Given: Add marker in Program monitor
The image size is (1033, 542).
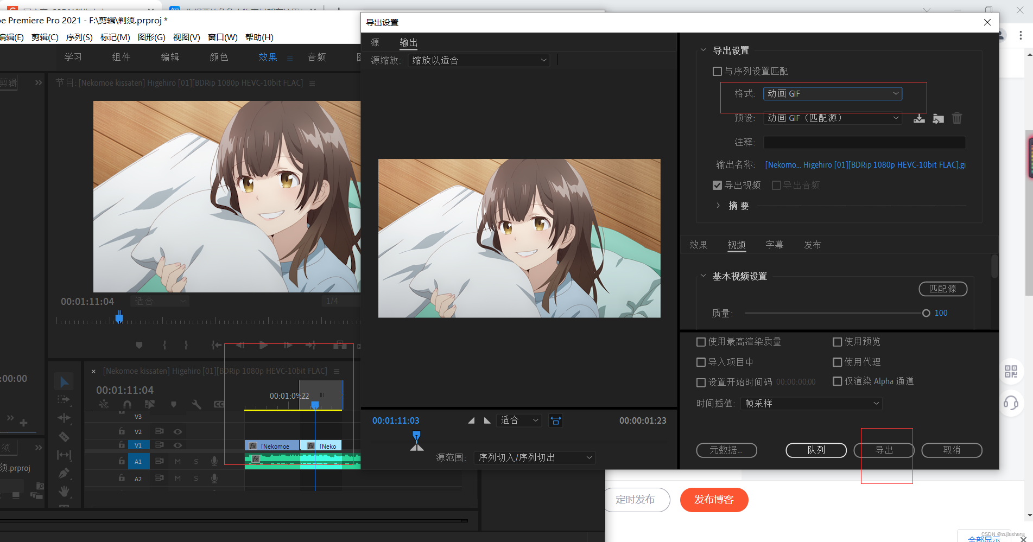Looking at the screenshot, I should click(139, 345).
